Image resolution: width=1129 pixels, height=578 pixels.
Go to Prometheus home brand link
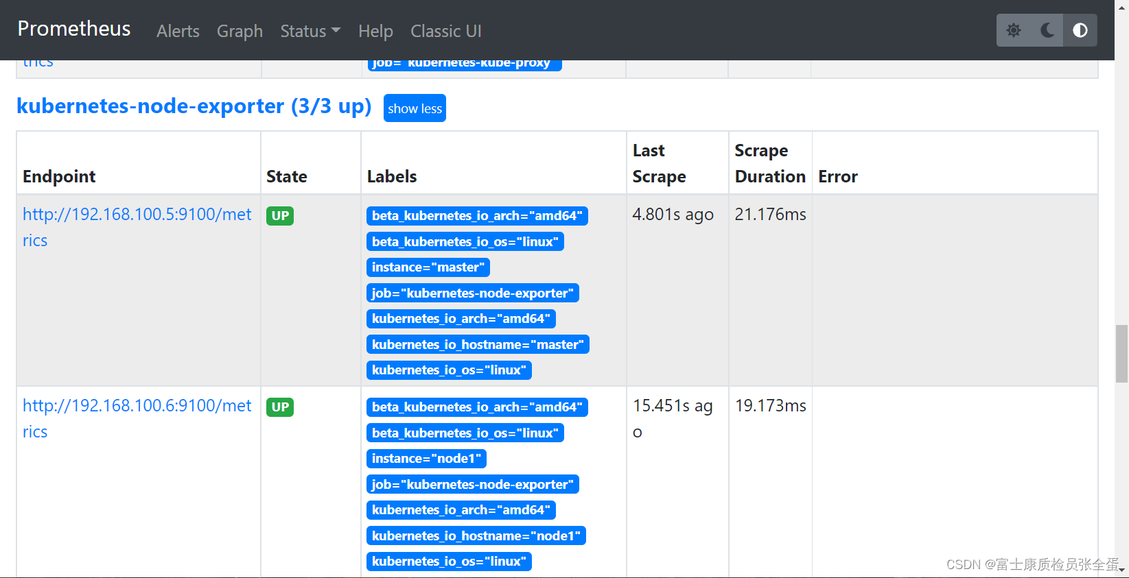click(74, 28)
